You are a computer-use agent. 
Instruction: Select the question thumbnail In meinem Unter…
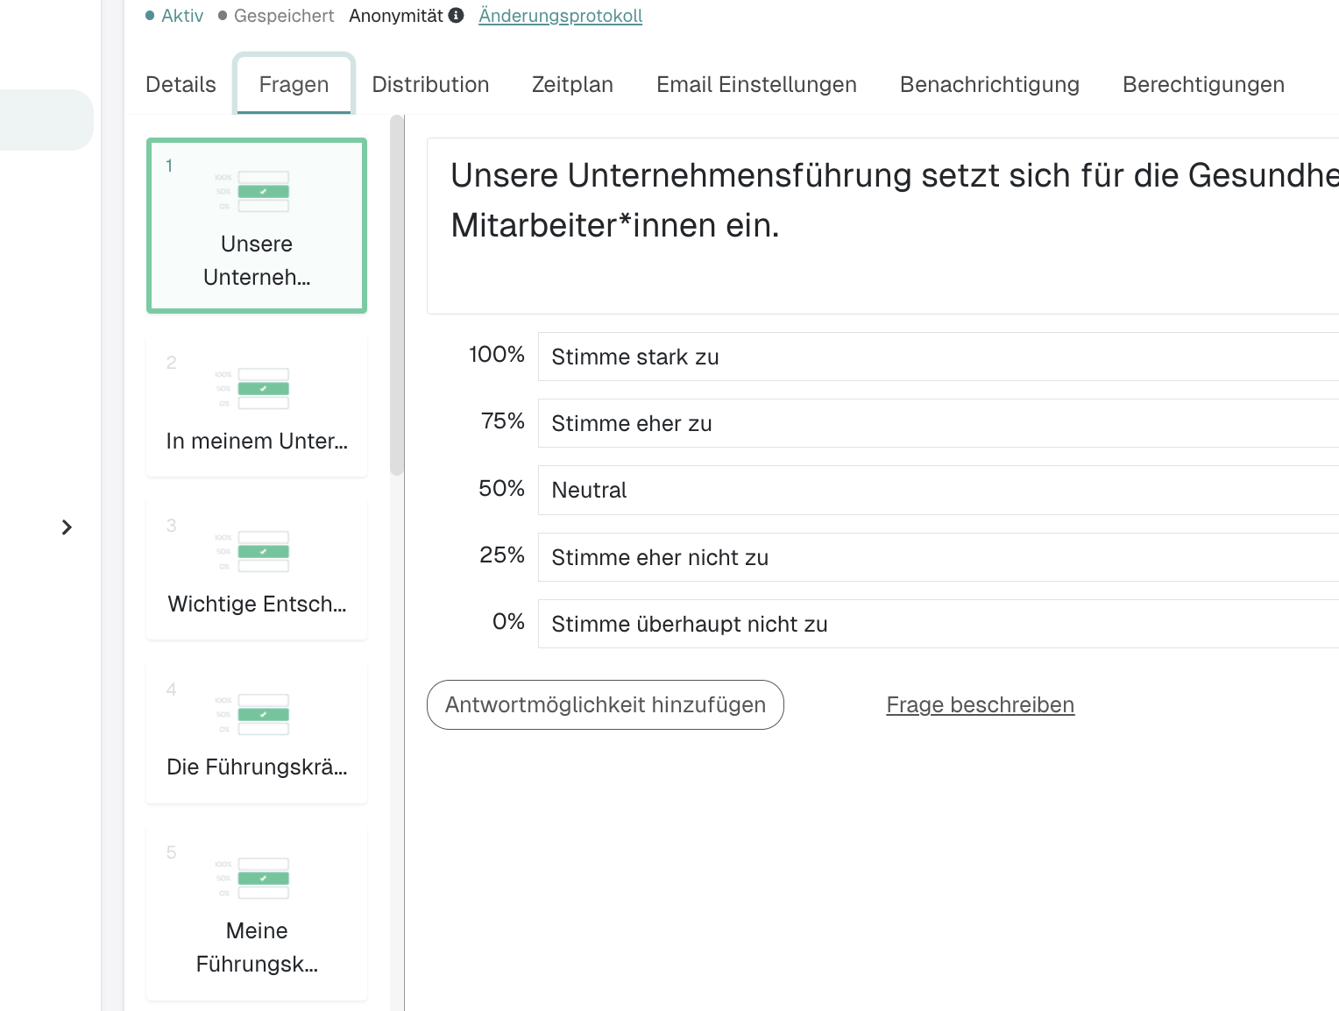256,406
